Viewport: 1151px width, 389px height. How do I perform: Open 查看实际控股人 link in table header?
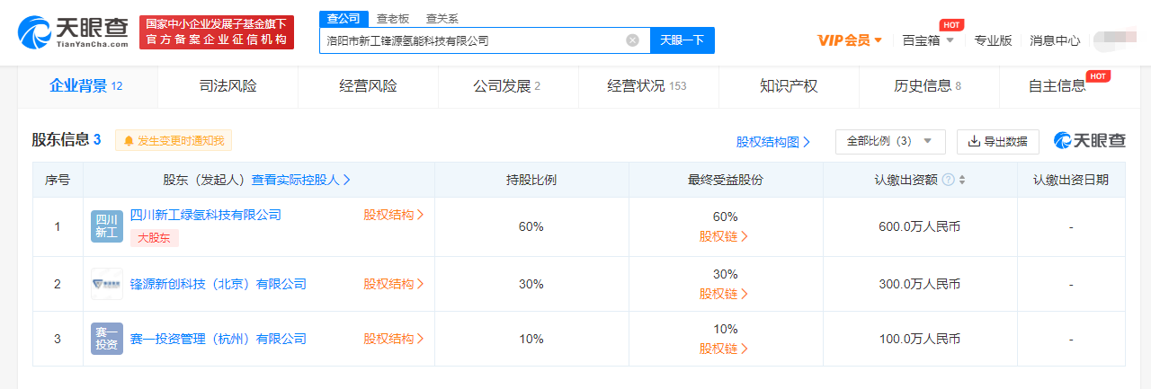click(x=300, y=180)
